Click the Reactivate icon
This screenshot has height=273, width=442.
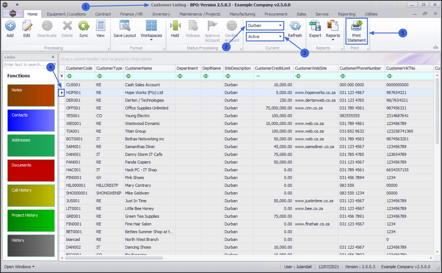click(47, 29)
